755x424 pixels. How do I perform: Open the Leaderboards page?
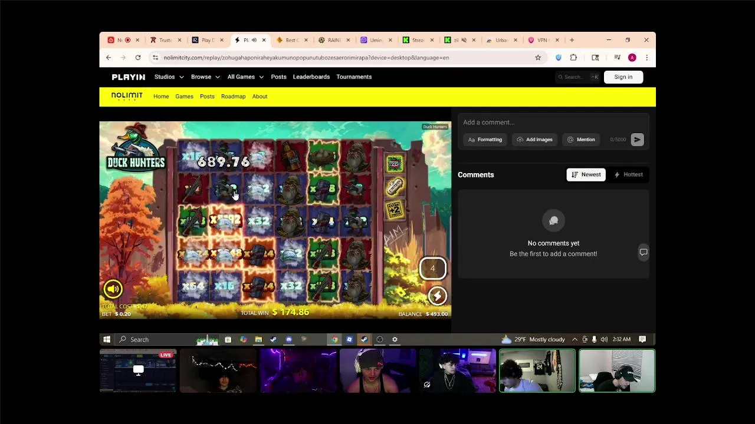coord(311,77)
